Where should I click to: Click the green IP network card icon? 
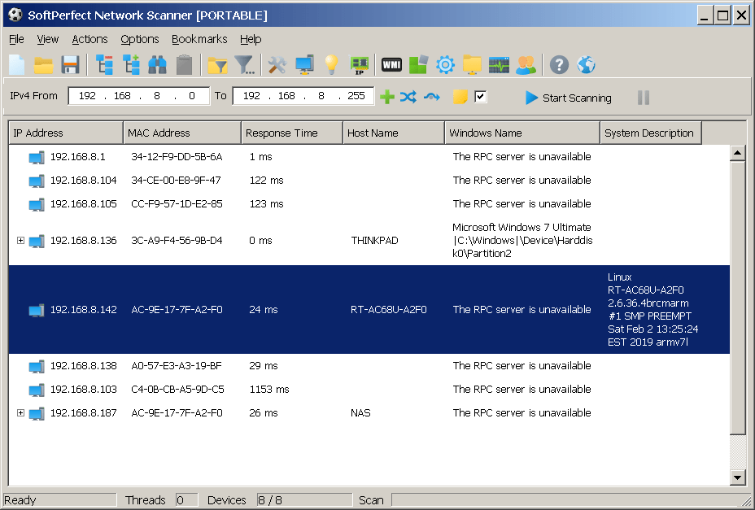click(x=360, y=66)
